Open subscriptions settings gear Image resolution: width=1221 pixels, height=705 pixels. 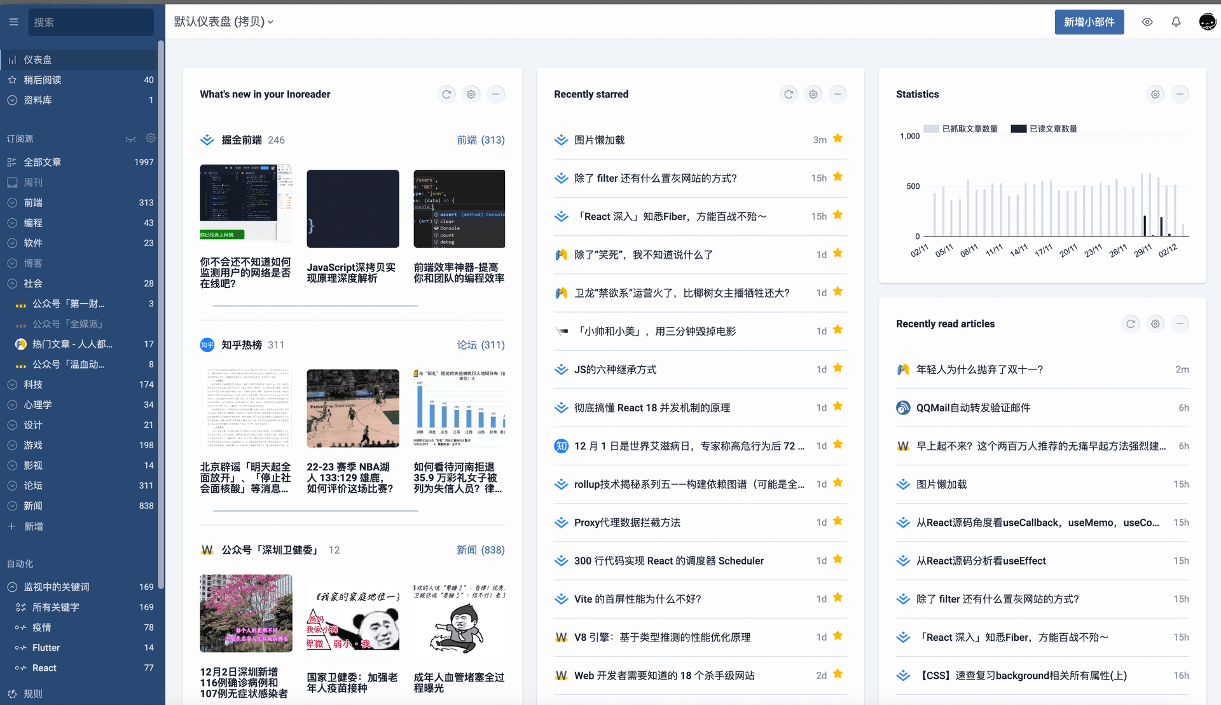151,138
